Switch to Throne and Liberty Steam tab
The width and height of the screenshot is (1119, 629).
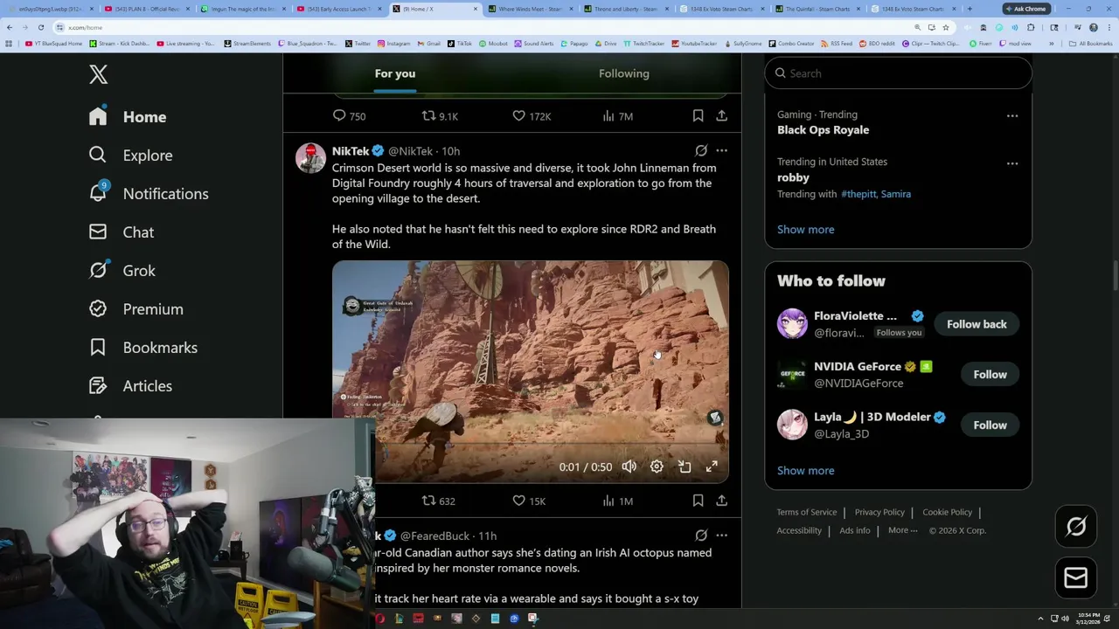click(x=626, y=9)
